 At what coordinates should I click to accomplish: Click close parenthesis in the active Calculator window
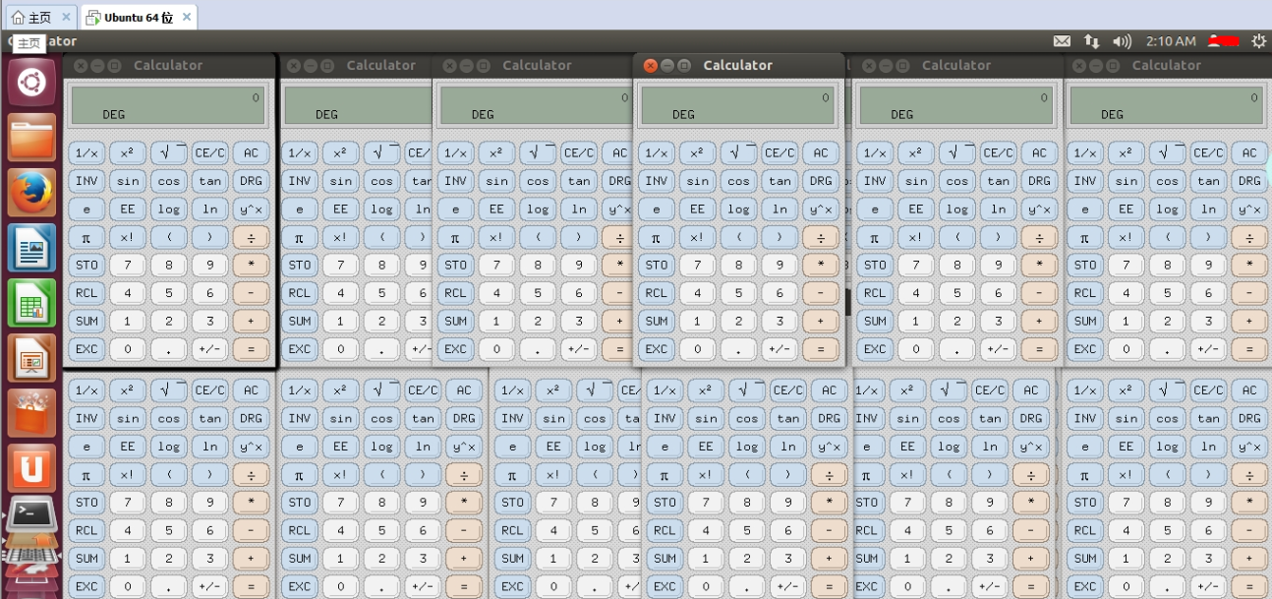pyautogui.click(x=780, y=237)
